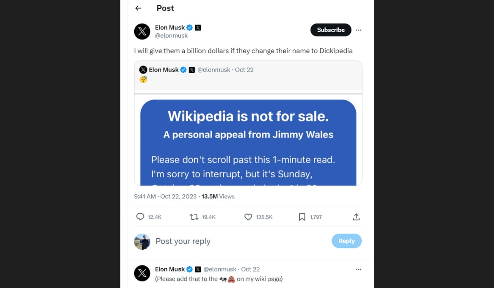This screenshot has width=494, height=288.
Task: Repost this post using the retweet icon
Action: (x=194, y=217)
